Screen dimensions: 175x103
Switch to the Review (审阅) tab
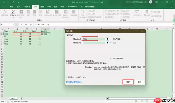click(x=49, y=7)
